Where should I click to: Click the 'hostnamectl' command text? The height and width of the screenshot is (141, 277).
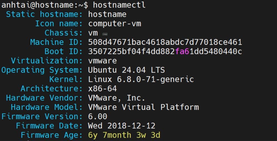[119, 5]
